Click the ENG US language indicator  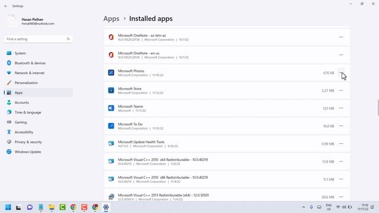tap(329, 207)
